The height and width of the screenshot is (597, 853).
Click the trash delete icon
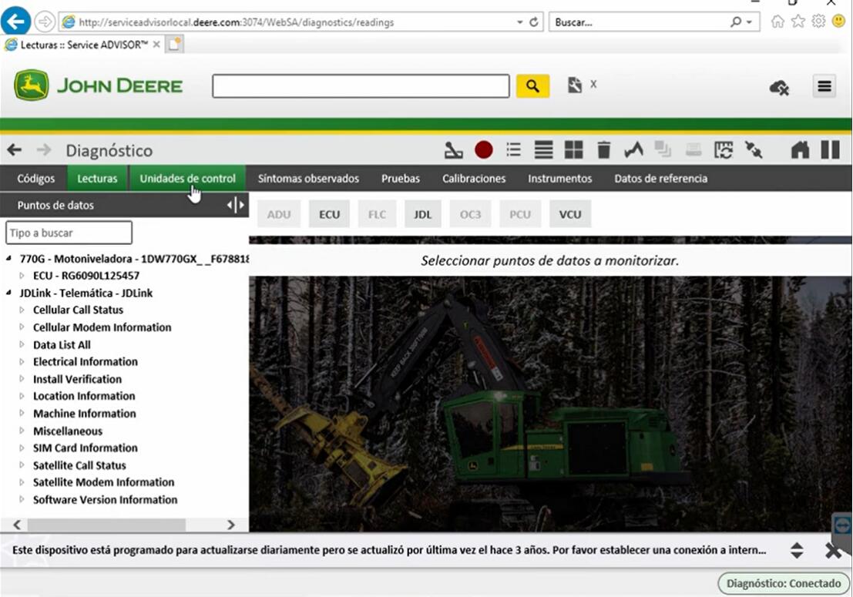pyautogui.click(x=604, y=149)
